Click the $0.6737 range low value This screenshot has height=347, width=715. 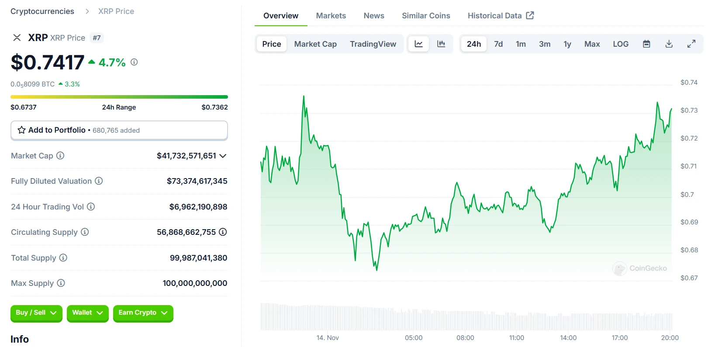click(x=24, y=107)
